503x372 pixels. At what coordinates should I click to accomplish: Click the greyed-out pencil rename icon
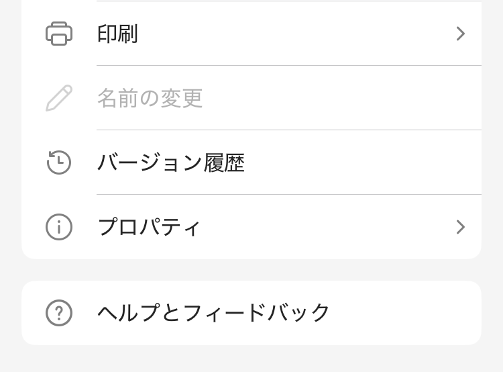click(x=59, y=98)
